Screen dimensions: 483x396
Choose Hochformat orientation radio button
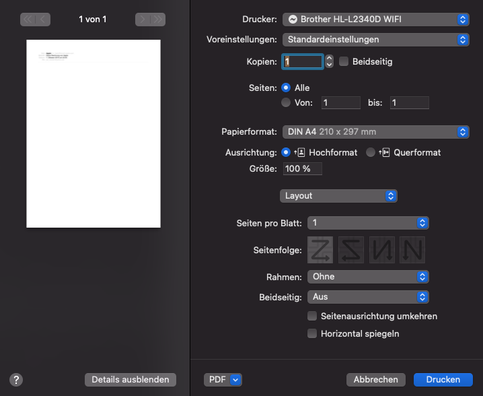286,152
